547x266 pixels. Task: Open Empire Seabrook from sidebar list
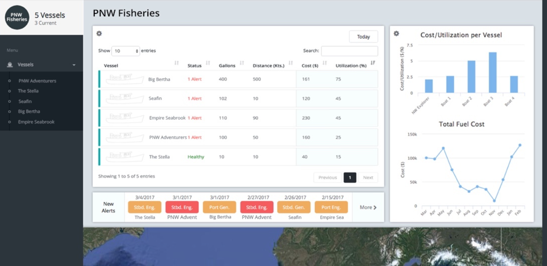pyautogui.click(x=36, y=122)
